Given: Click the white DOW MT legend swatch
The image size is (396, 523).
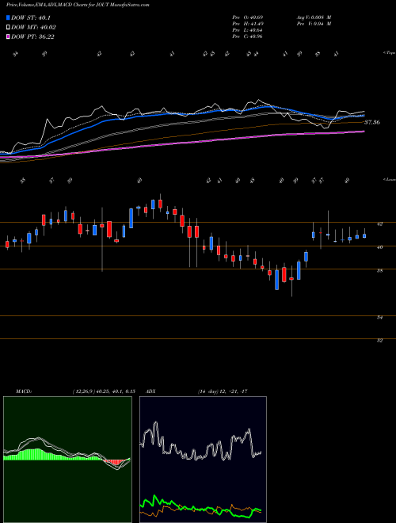Looking at the screenshot, I should (x=8, y=28).
